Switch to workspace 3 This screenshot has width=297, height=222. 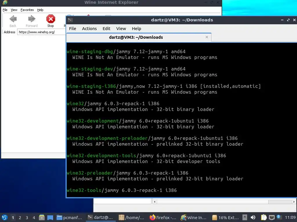tap(27, 218)
